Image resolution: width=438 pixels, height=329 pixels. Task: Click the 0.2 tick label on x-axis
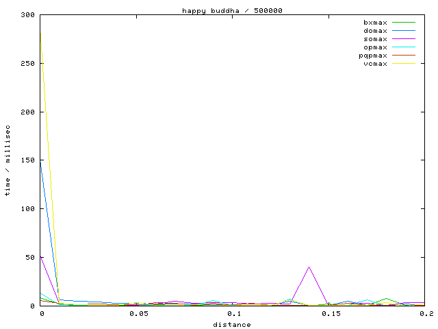point(424,314)
